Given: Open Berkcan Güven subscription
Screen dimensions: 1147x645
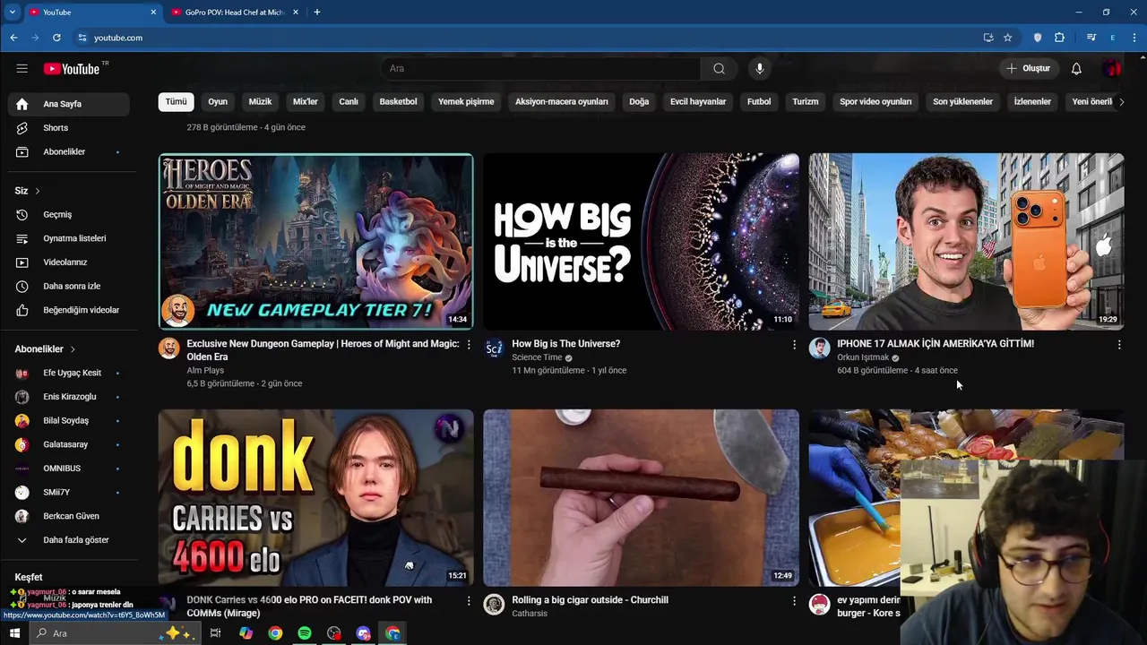Looking at the screenshot, I should click(x=68, y=516).
